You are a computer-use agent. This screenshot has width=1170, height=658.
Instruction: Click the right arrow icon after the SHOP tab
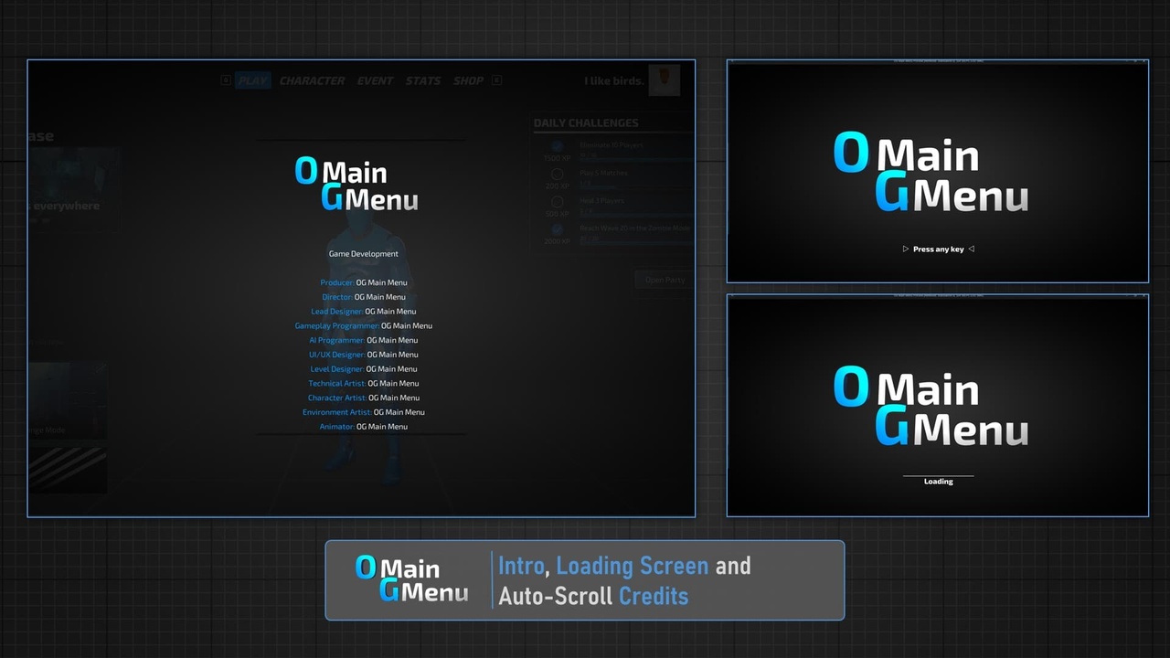point(495,80)
